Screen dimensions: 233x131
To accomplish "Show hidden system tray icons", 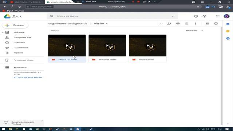I will pyautogui.click(x=199, y=129).
